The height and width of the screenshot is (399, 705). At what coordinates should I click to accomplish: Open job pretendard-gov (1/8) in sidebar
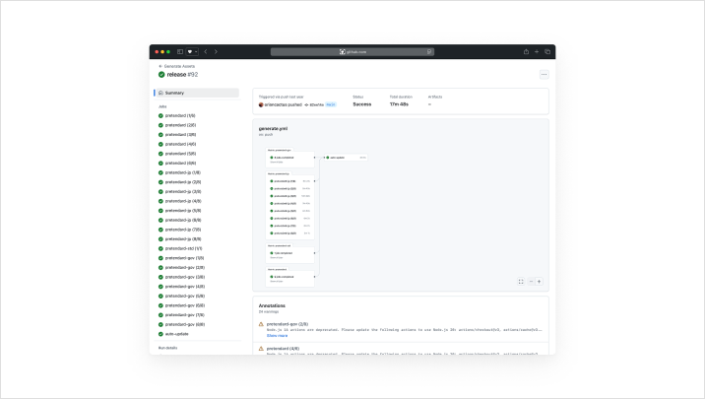tap(181, 258)
